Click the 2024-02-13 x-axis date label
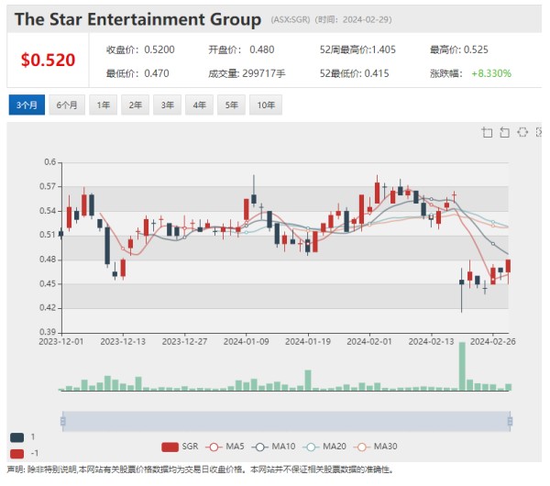 pyautogui.click(x=431, y=341)
